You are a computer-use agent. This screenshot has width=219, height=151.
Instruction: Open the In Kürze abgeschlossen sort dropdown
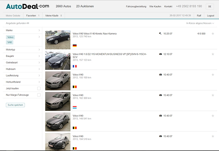200,23
